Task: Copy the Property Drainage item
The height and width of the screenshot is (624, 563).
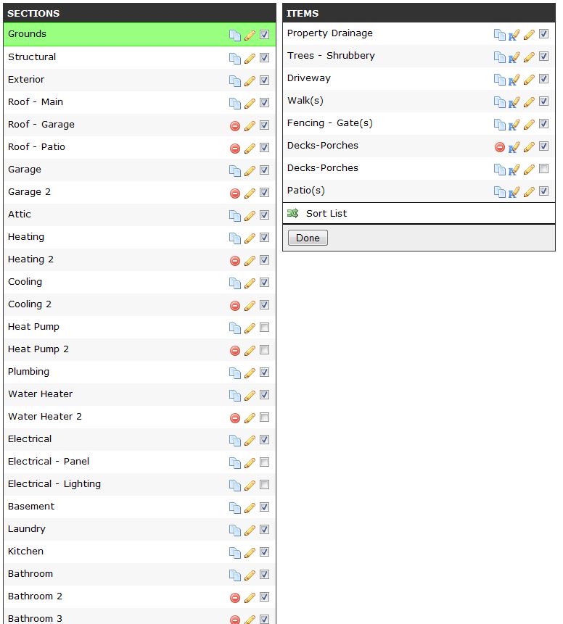Action: point(500,35)
